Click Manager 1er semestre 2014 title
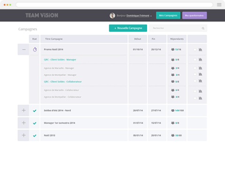The width and height of the screenshot is (225, 185). pyautogui.click(x=60, y=123)
